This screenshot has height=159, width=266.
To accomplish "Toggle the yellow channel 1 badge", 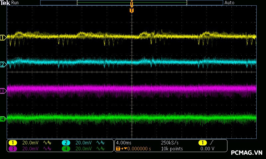I will click(13, 143).
